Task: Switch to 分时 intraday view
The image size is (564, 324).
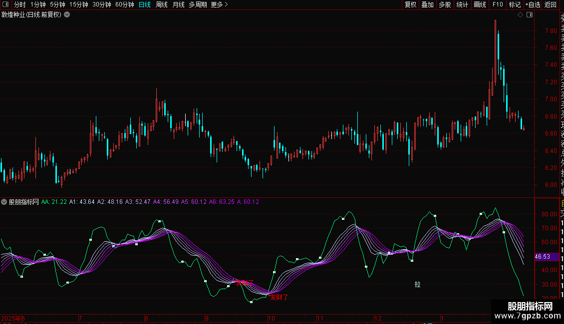Action: (x=19, y=4)
